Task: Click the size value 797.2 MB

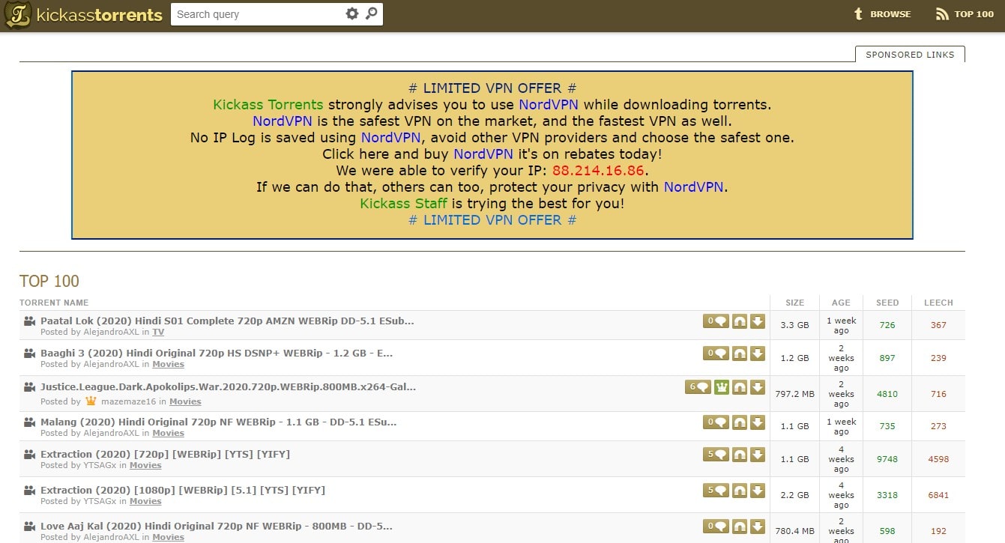Action: coord(794,394)
